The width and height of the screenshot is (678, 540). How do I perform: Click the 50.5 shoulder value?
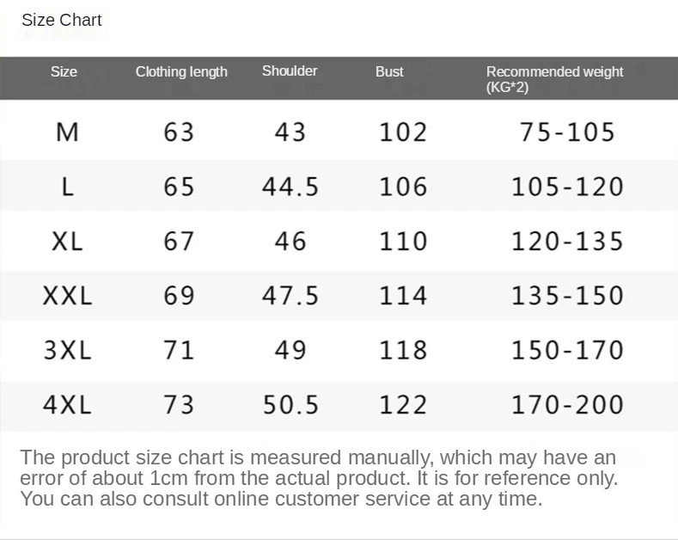pos(290,404)
